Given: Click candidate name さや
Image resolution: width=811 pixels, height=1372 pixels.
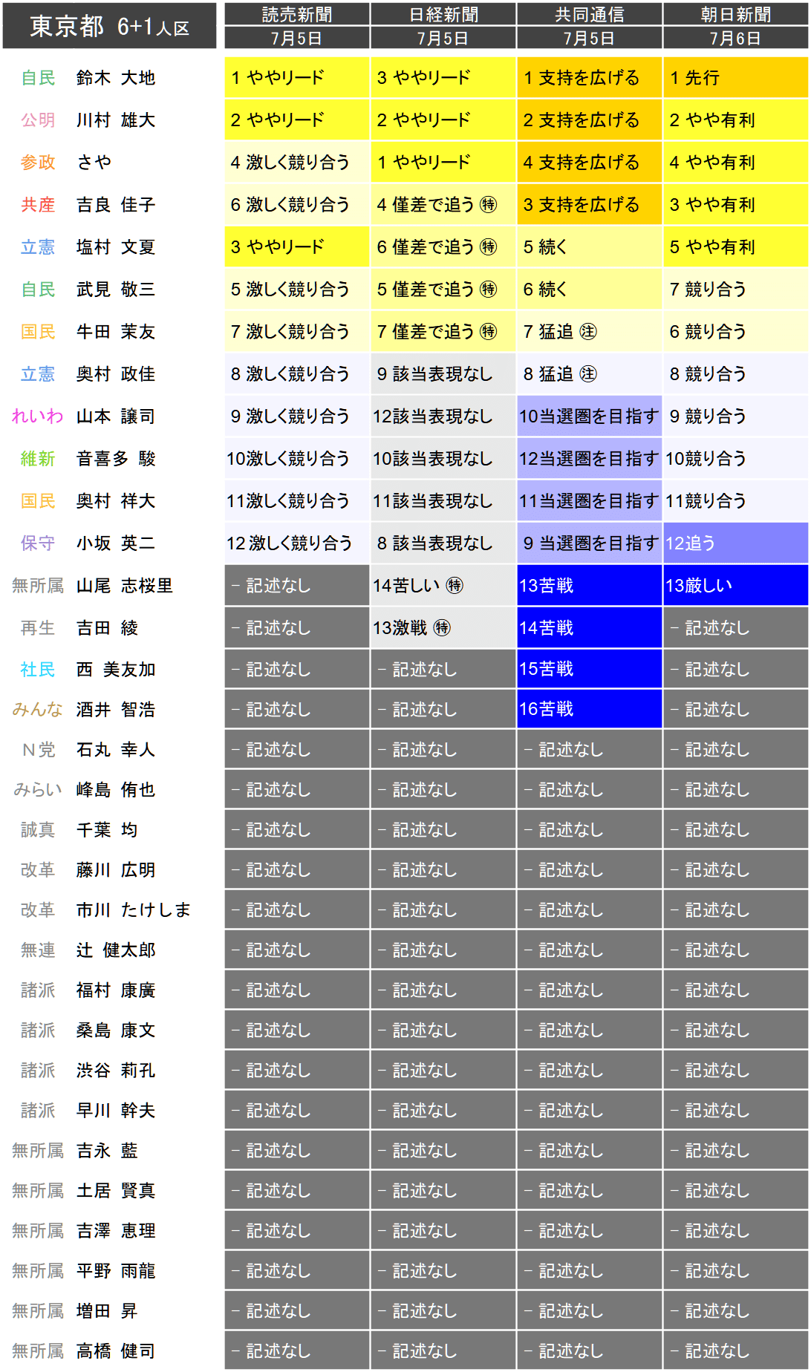Looking at the screenshot, I should 94,163.
